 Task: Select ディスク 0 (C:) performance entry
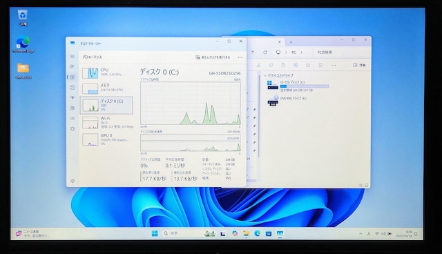click(106, 106)
